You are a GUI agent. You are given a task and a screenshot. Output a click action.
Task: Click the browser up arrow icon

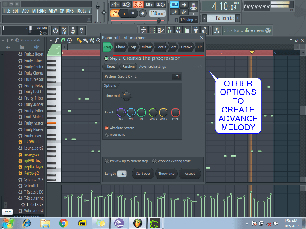click(x=7, y=40)
